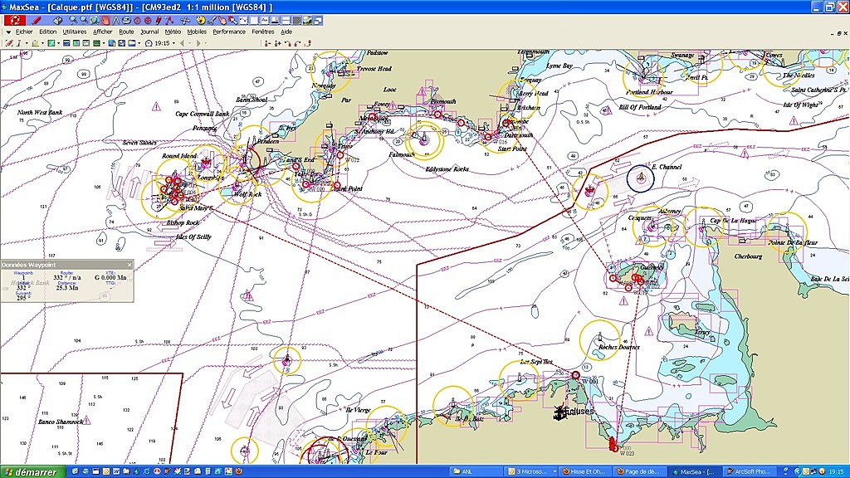This screenshot has height=478, width=850.
Task: Go back with the left arrow button
Action: pos(182,43)
